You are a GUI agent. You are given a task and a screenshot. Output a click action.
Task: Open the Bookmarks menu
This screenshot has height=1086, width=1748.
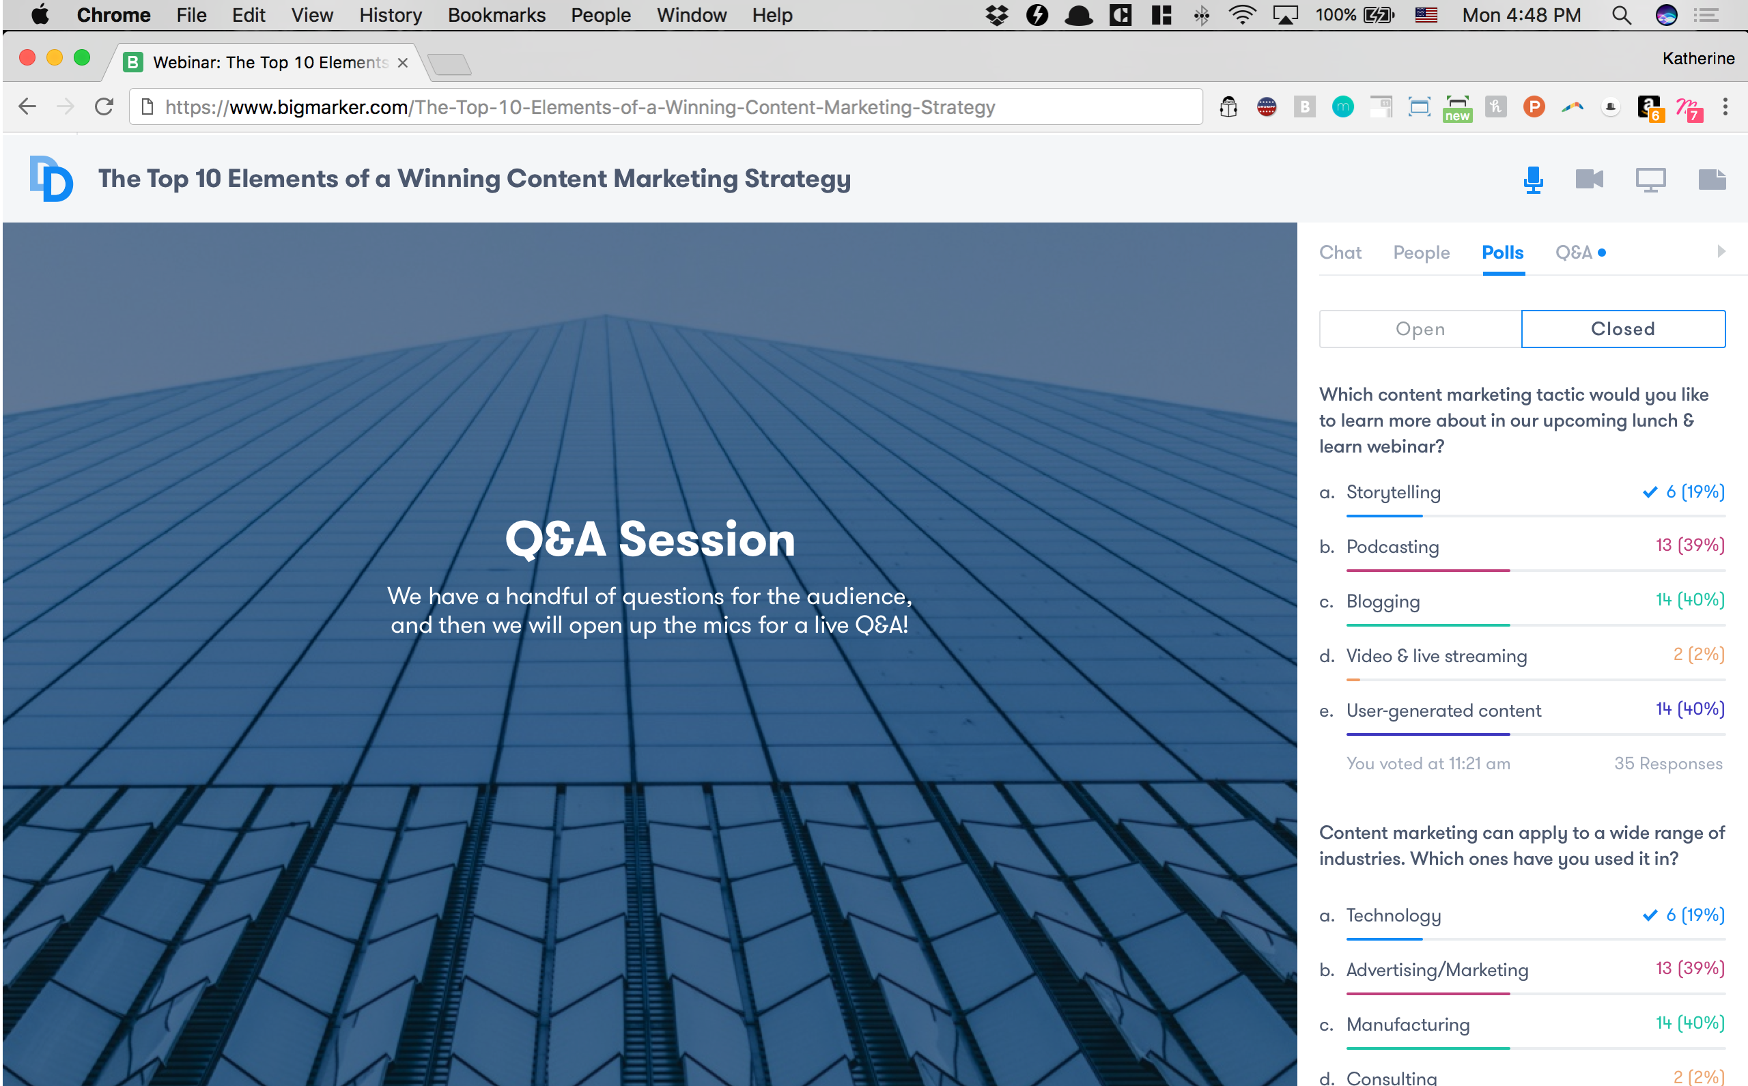click(x=496, y=15)
